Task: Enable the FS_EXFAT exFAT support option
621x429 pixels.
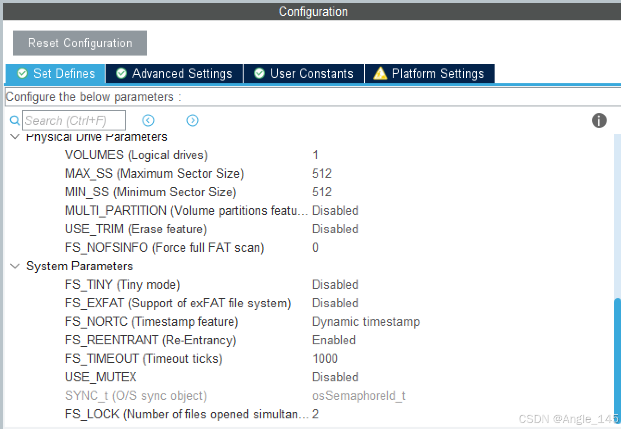Action: click(x=335, y=303)
